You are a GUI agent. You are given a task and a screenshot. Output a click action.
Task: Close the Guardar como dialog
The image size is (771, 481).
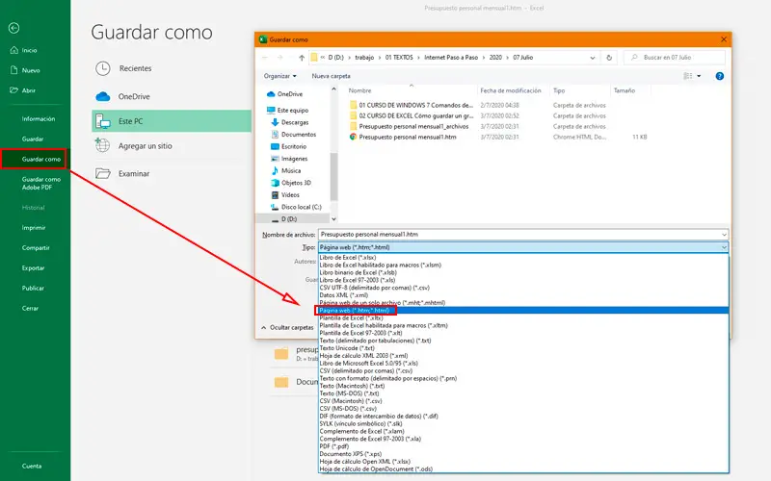pyautogui.click(x=724, y=39)
